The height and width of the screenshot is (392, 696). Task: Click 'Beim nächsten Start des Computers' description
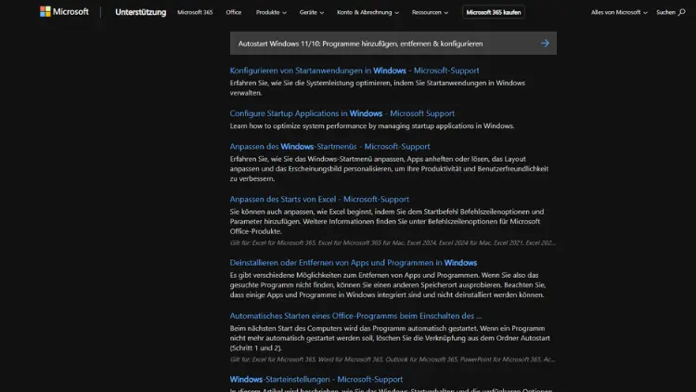click(390, 338)
